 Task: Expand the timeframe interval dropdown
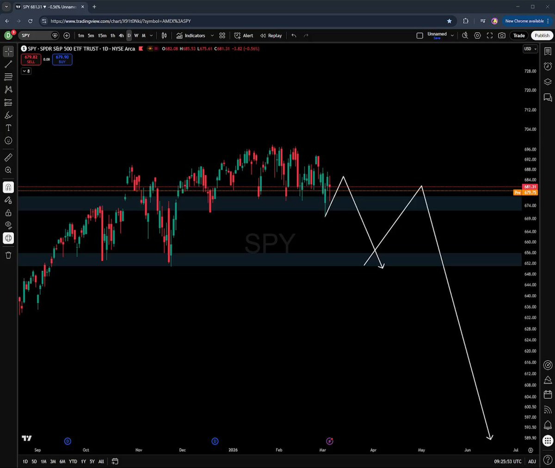pos(151,36)
